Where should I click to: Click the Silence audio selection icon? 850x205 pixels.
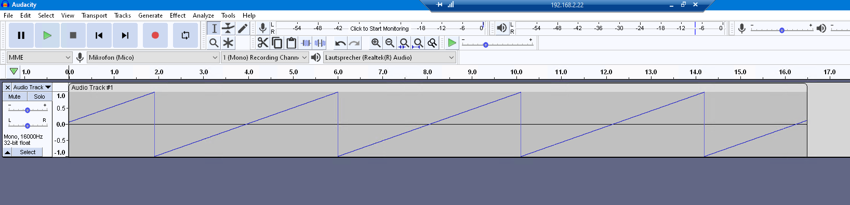pos(320,43)
